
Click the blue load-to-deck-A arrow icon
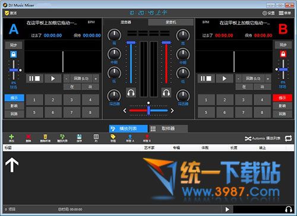130,136
